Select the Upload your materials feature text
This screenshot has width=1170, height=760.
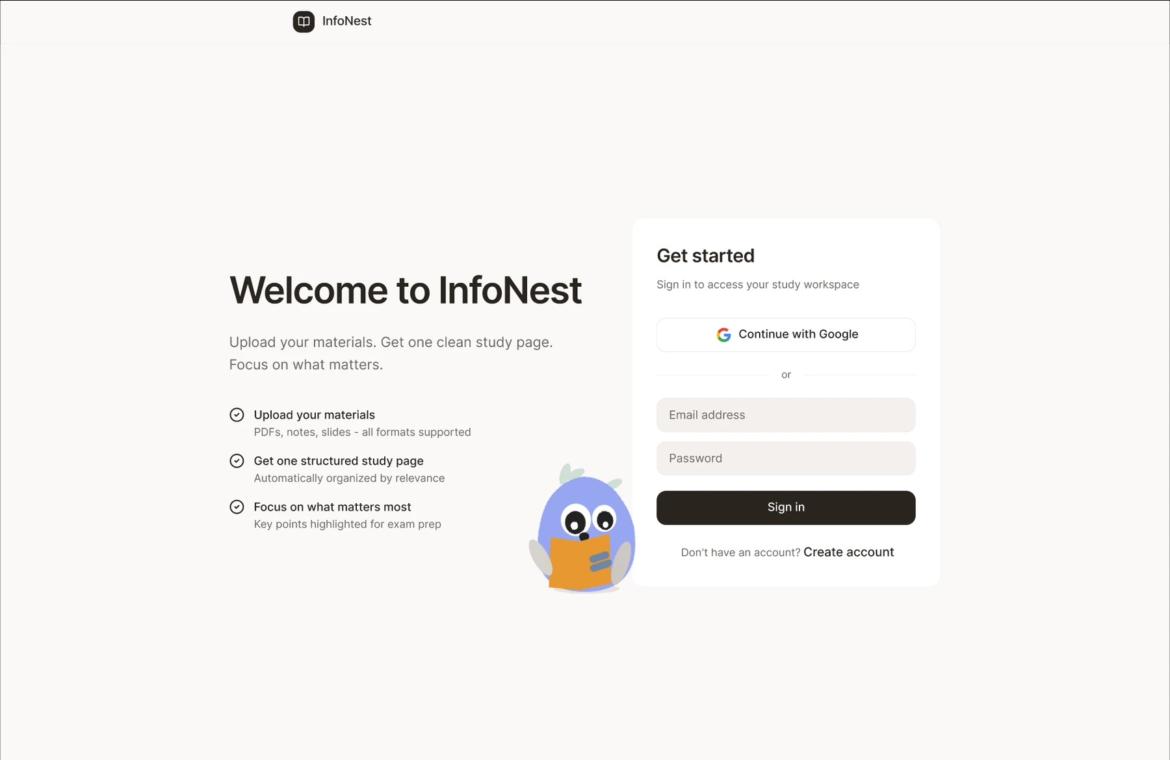314,415
